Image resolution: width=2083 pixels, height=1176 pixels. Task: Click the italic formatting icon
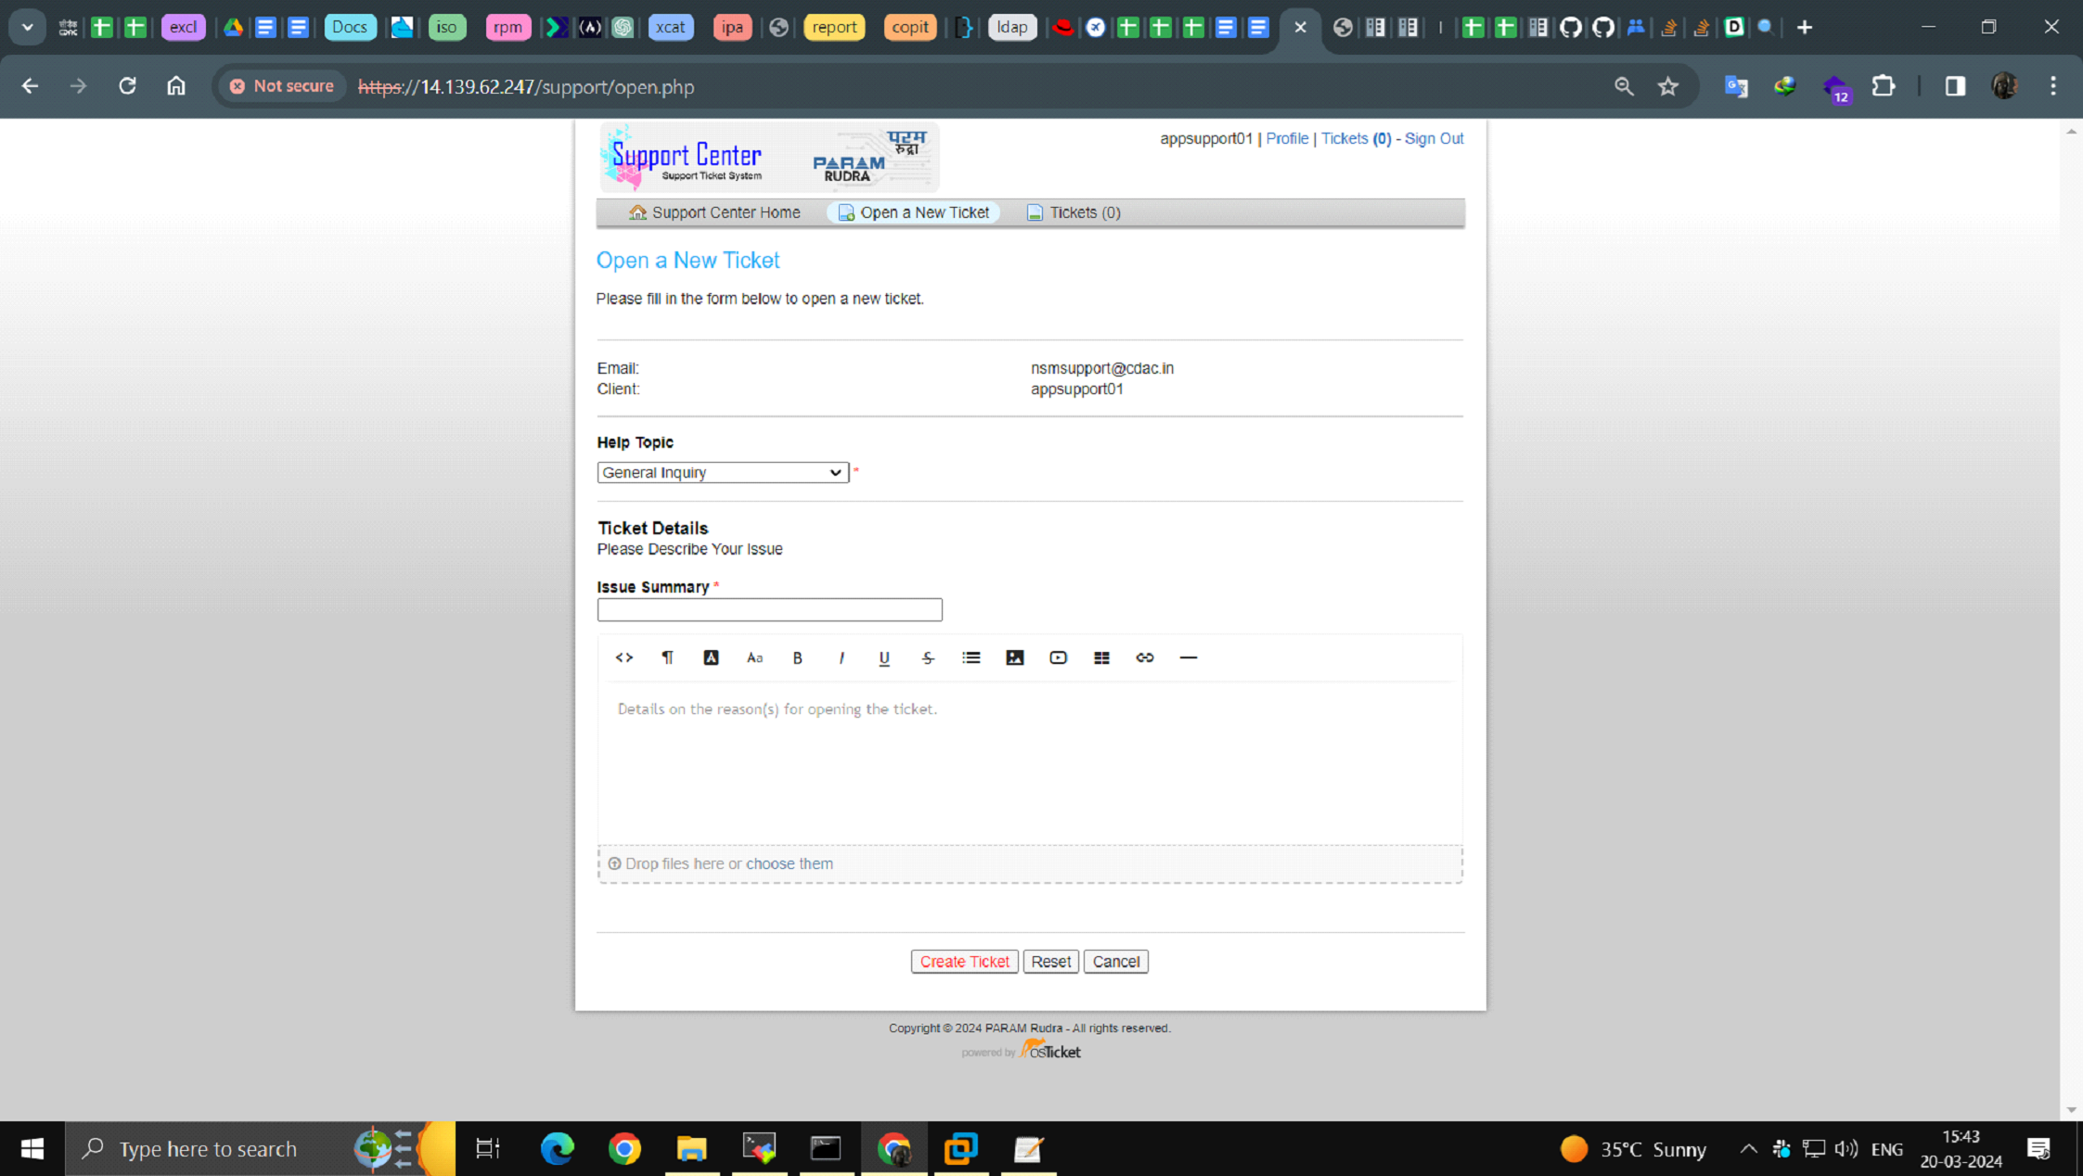point(841,658)
